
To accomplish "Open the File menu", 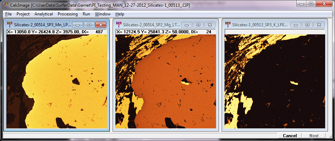I will pos(8,14).
